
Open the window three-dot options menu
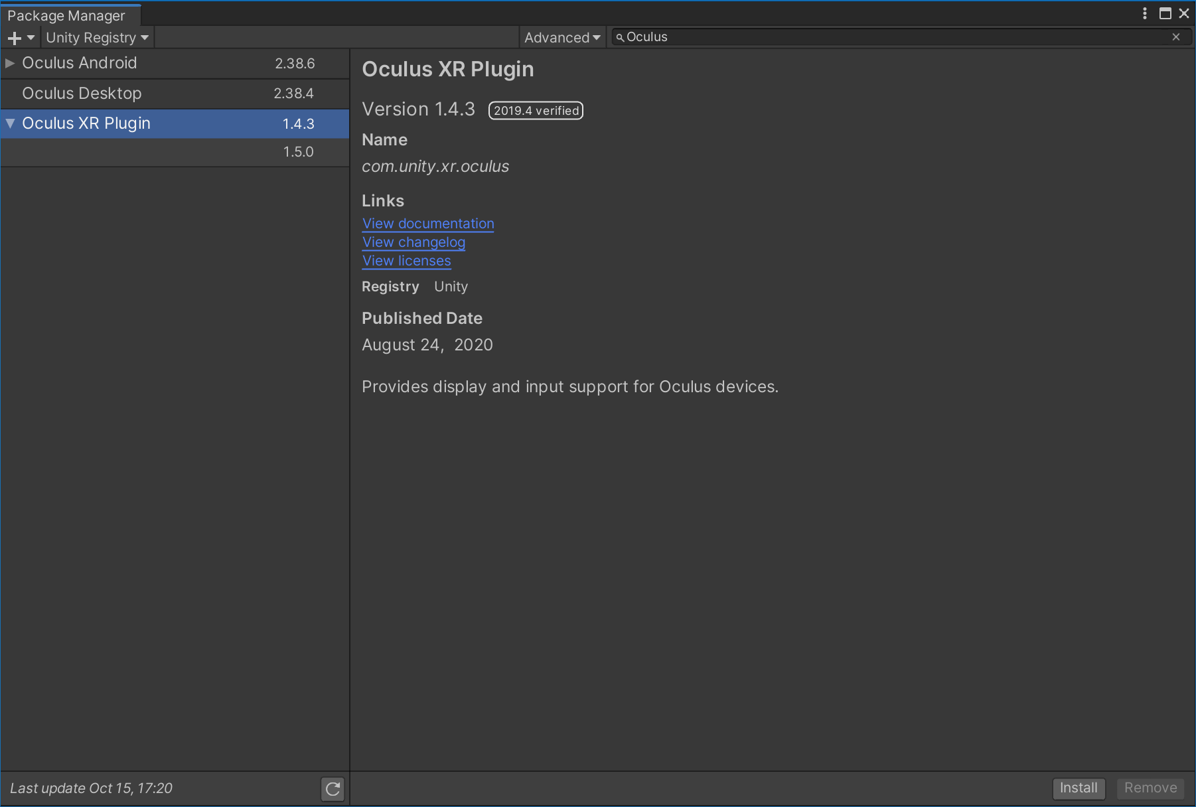pos(1145,13)
